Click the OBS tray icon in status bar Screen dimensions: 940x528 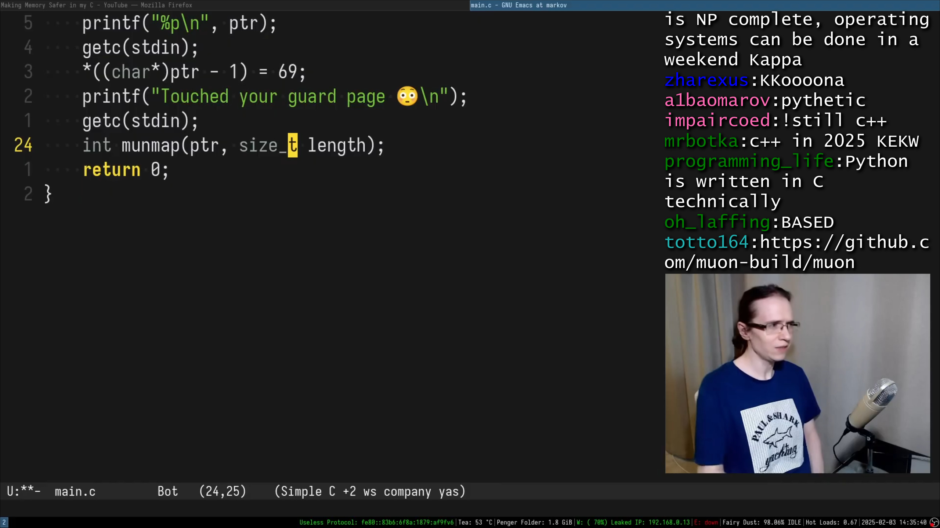click(x=934, y=522)
